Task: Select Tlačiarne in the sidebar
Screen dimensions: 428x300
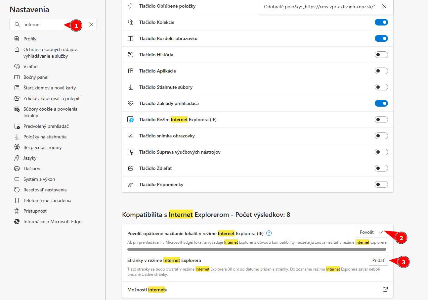Action: coord(32,169)
